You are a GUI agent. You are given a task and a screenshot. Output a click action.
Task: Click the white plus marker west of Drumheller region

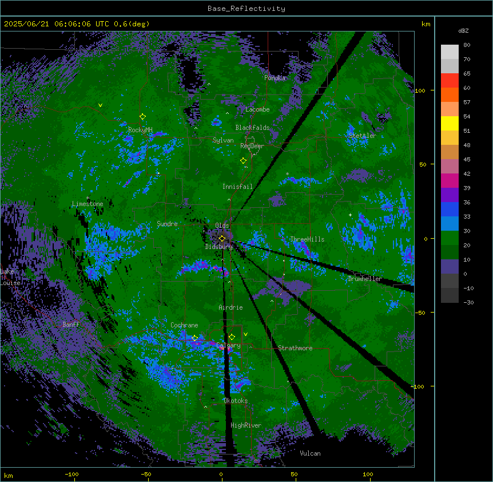[350, 215]
